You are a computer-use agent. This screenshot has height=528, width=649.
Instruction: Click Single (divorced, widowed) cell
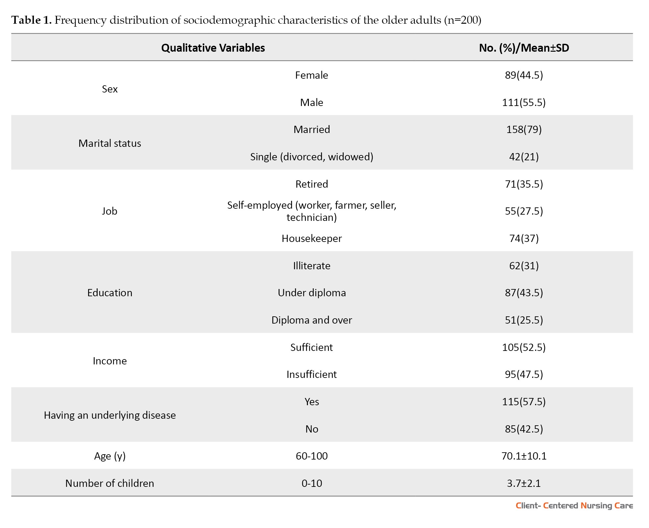pyautogui.click(x=312, y=157)
